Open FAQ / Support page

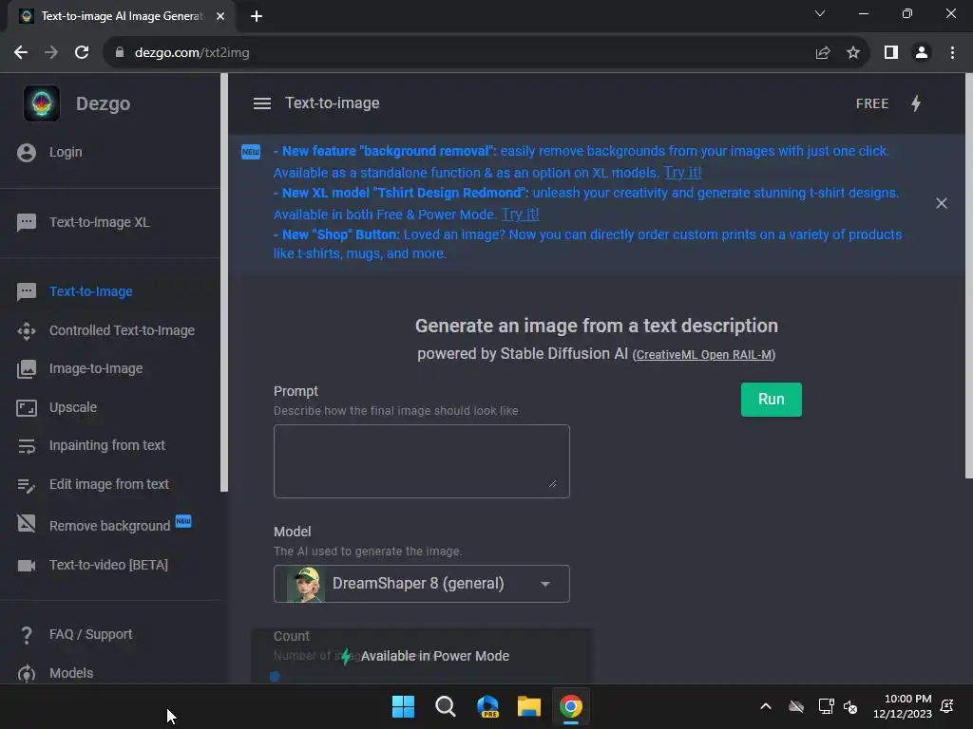[x=90, y=635]
